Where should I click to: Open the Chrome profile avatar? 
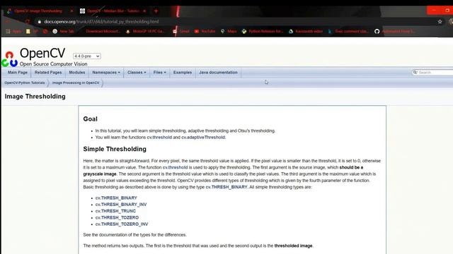(451, 22)
